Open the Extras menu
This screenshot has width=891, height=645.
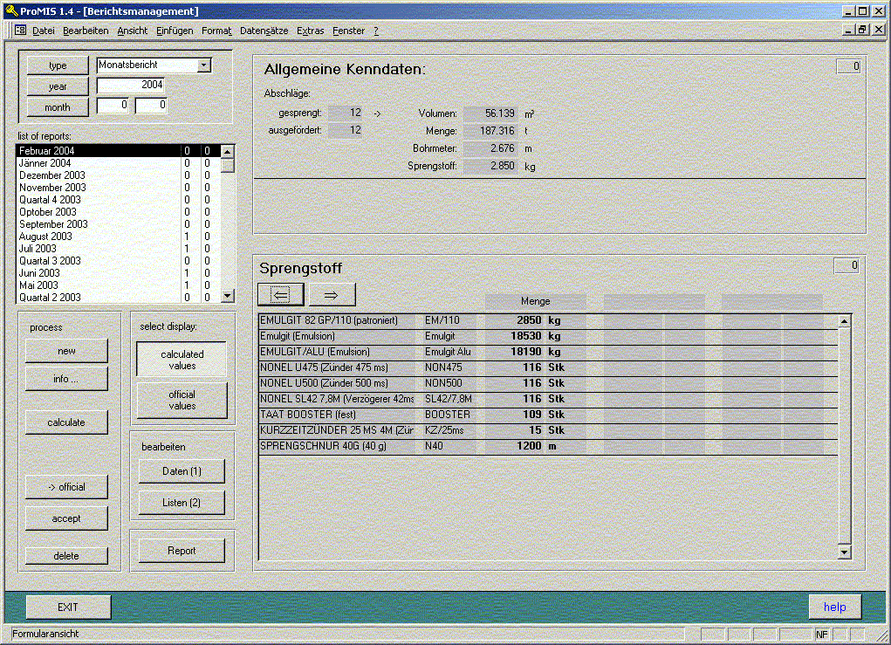point(310,31)
